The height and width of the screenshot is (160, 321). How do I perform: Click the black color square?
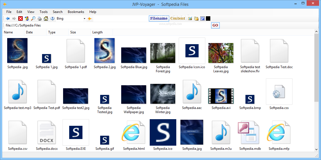(x=208, y=18)
